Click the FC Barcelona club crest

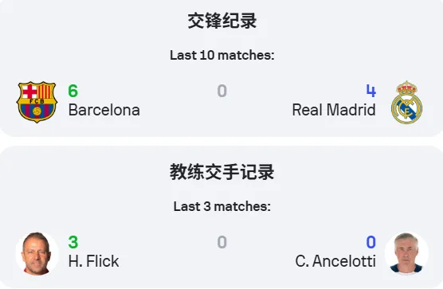[x=37, y=102]
